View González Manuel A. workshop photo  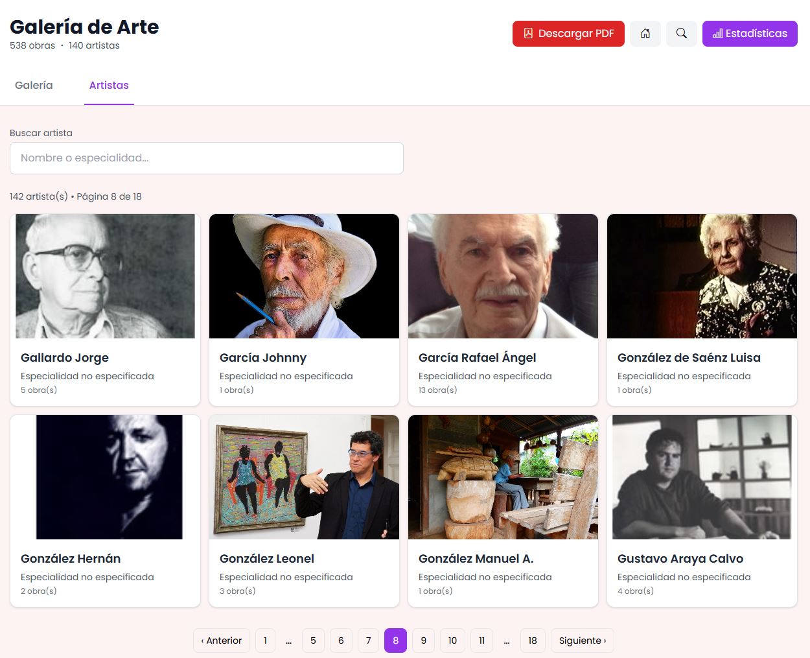(503, 477)
